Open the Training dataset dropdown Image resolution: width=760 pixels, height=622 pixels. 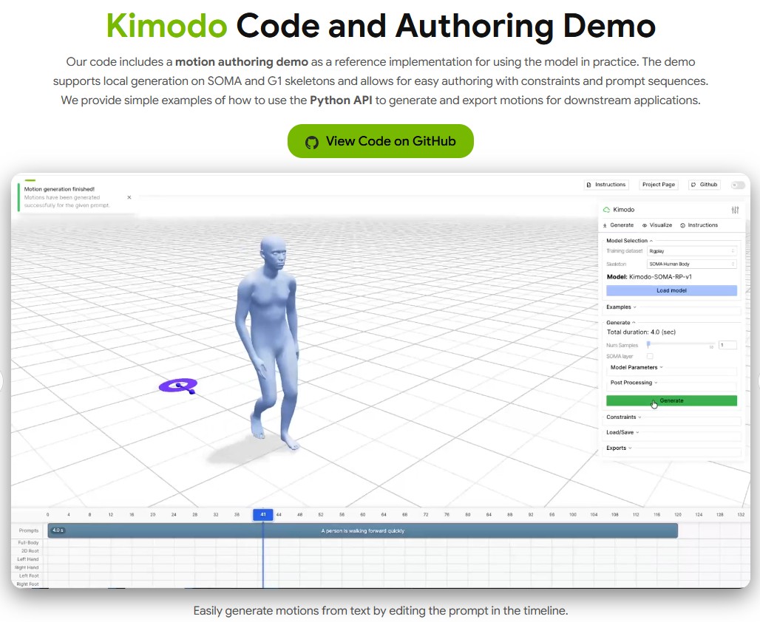692,251
